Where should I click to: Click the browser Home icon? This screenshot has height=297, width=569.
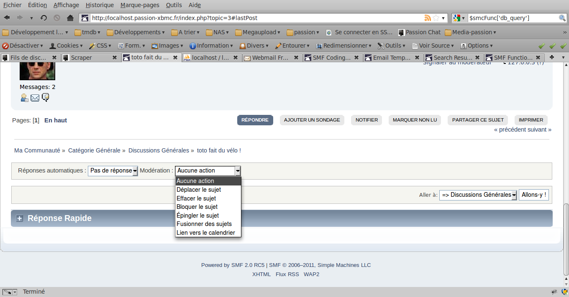pos(70,18)
